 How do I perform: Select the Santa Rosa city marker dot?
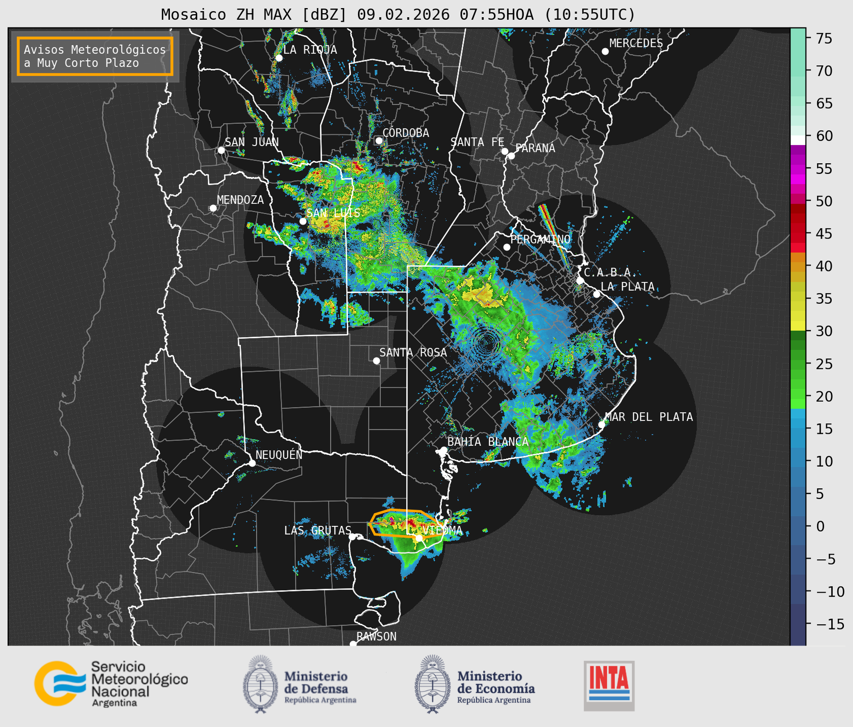tap(376, 360)
